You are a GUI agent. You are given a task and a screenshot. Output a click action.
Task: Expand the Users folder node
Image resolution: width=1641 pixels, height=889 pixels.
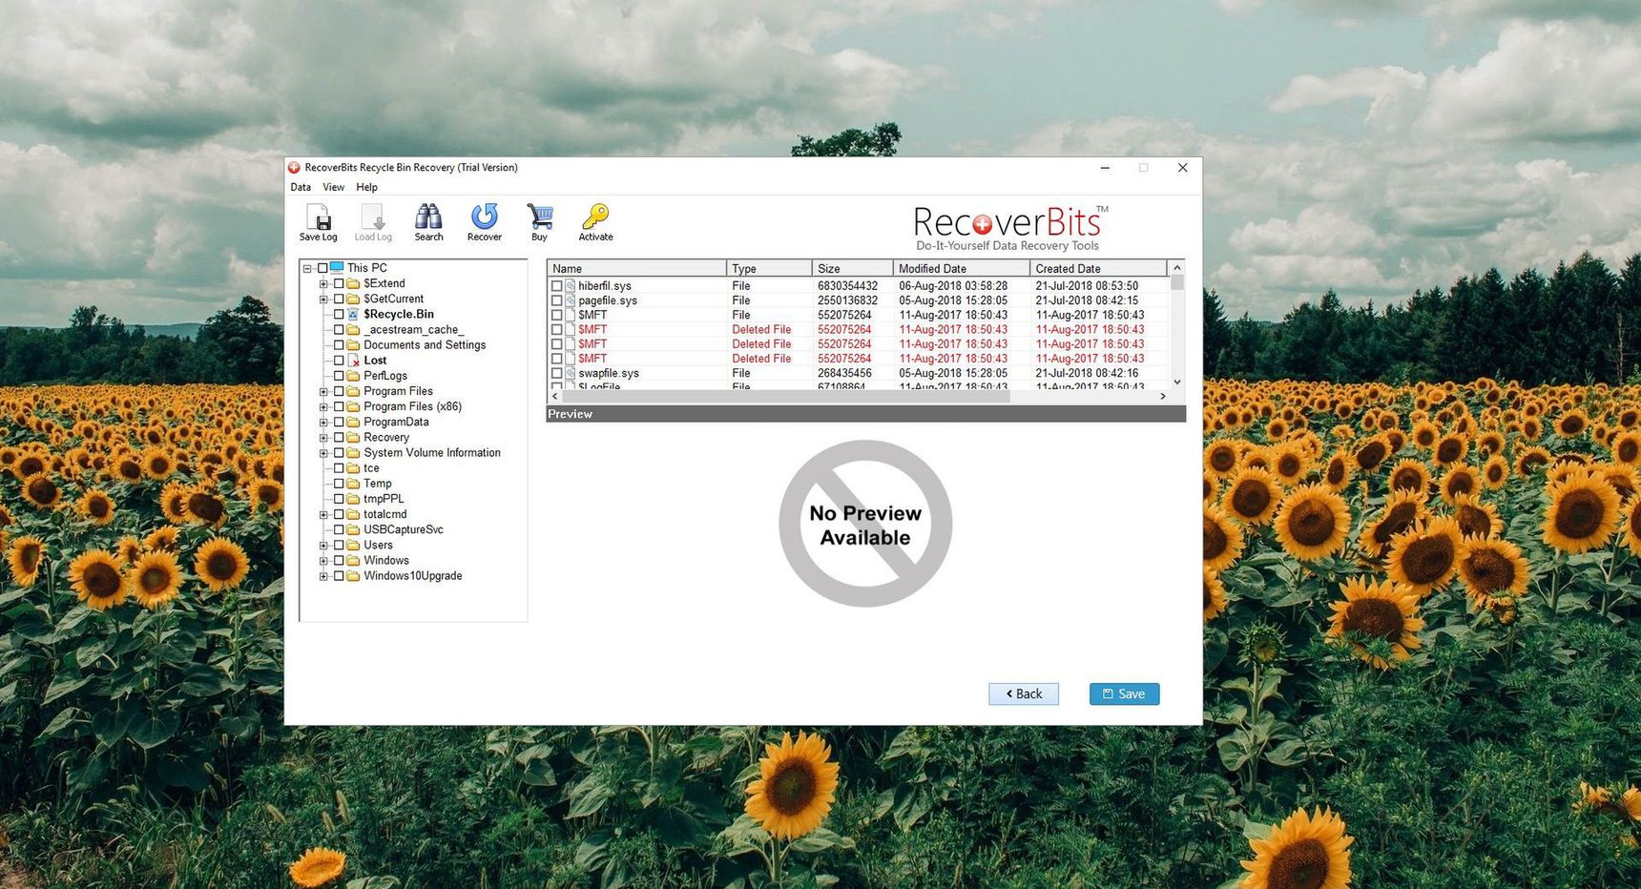coord(323,546)
